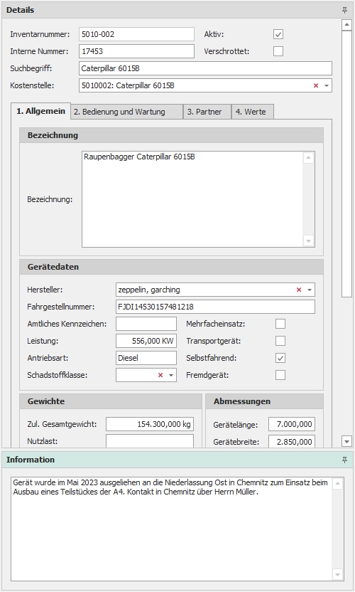Select the 1. Allgemein tab
The image size is (355, 592).
[x=40, y=112]
